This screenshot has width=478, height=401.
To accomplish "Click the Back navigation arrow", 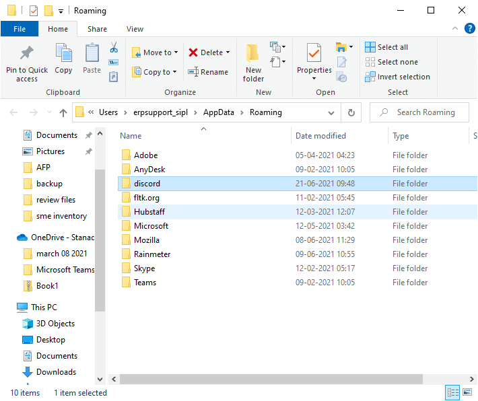I will tap(13, 113).
